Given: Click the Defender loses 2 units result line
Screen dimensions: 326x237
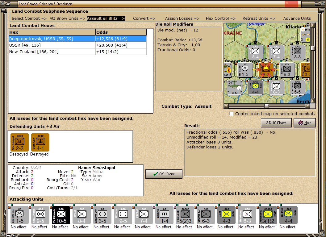Looking at the screenshot, I should pyautogui.click(x=210, y=147).
